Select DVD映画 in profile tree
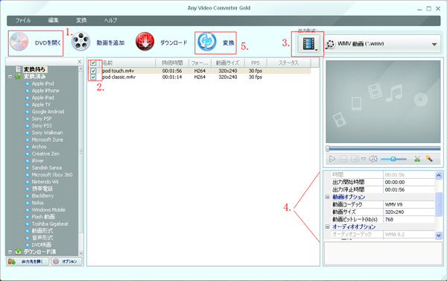 pos(42,244)
